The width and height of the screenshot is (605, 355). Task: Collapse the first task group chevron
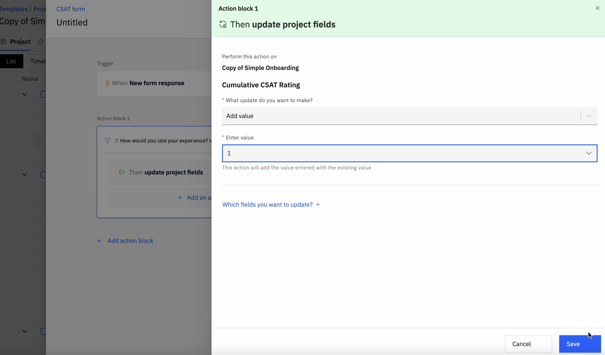pos(25,95)
